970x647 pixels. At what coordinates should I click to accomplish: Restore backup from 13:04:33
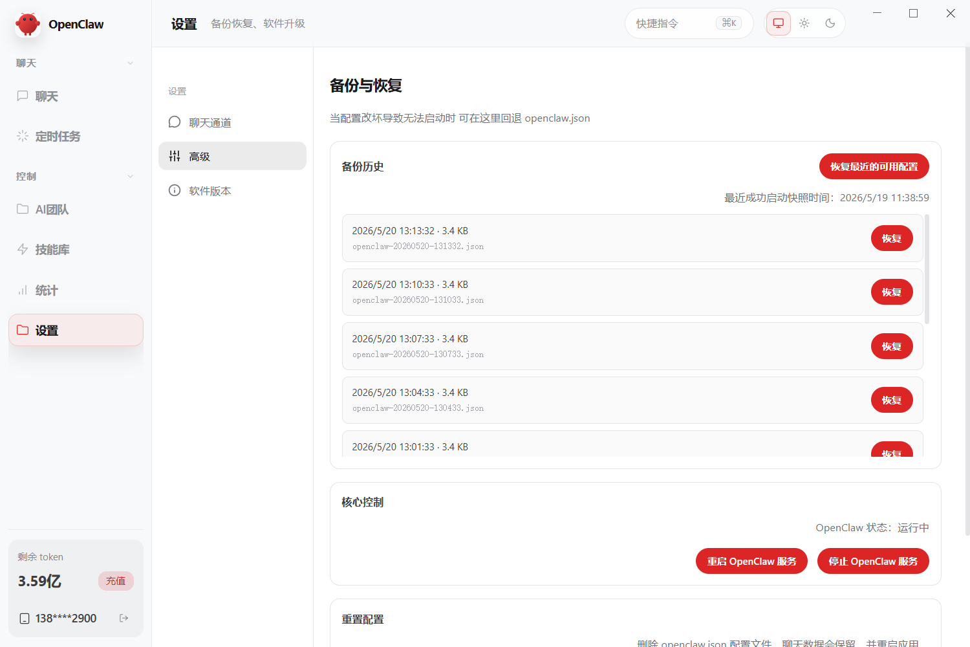(892, 400)
